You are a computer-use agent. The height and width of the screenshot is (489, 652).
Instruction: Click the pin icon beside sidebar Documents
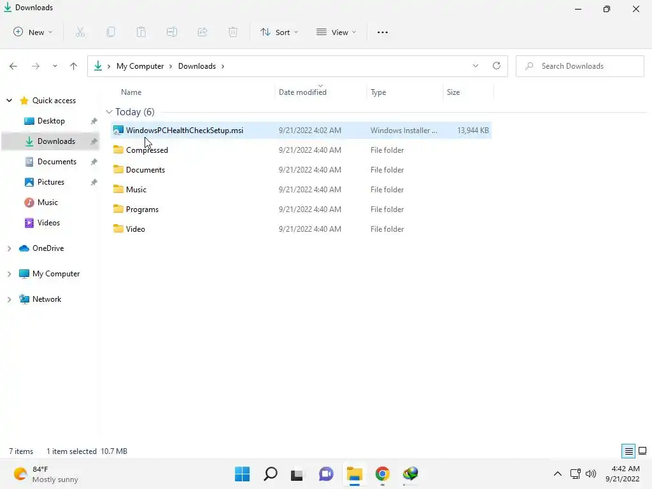[94, 162]
